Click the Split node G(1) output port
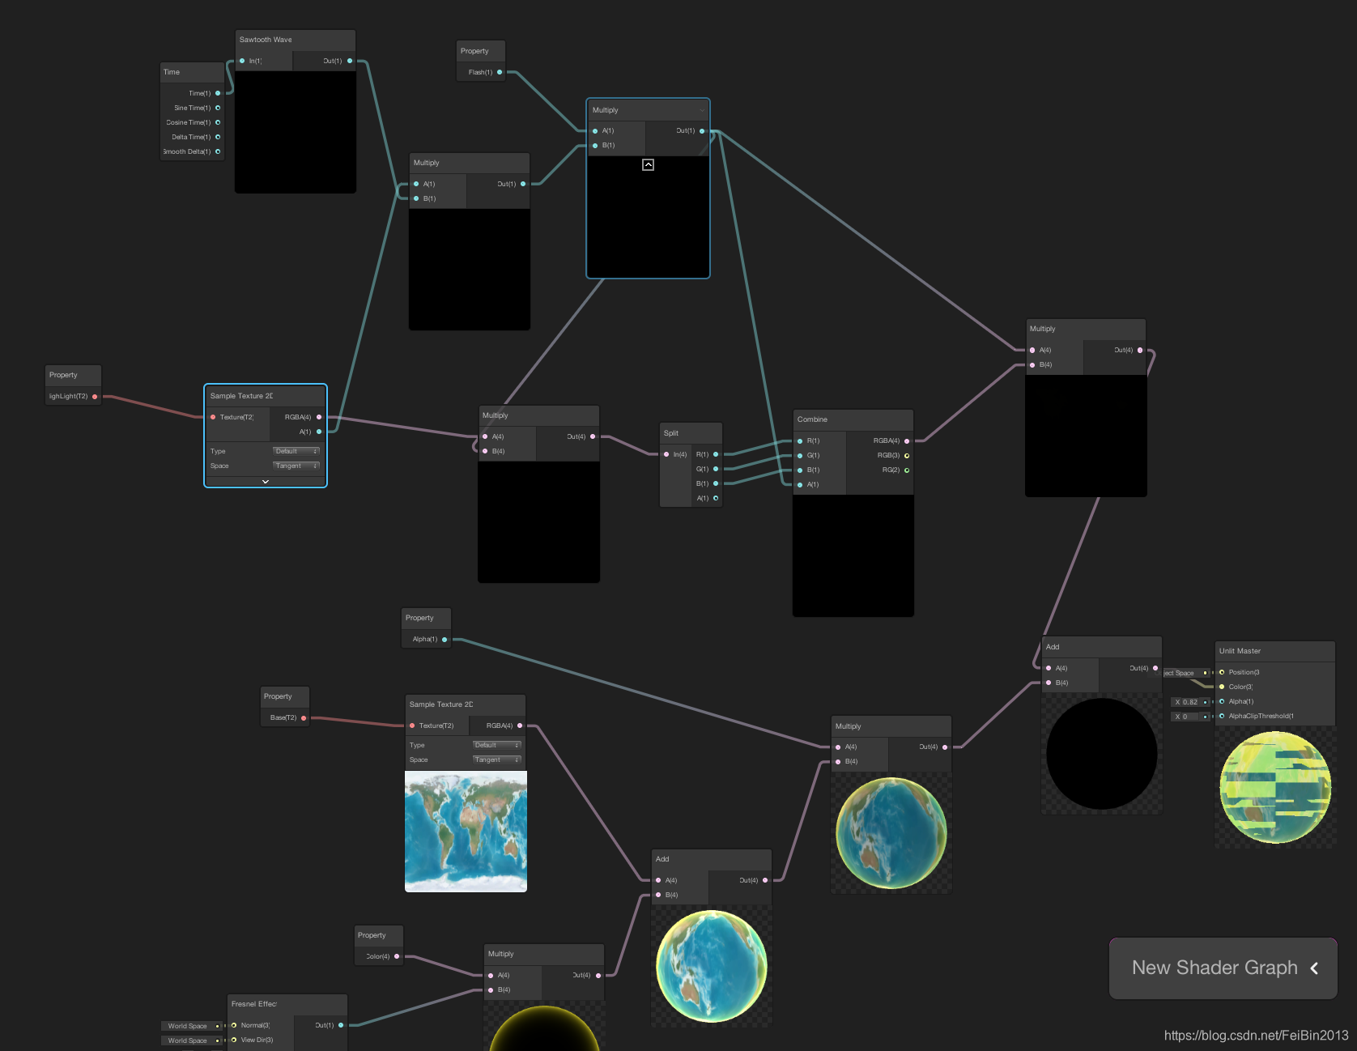1357x1051 pixels. click(x=716, y=469)
